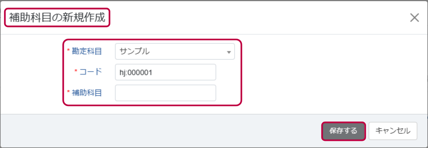Click the gray footer bar left of 保存する
This screenshot has width=428, height=148.
[x=160, y=131]
